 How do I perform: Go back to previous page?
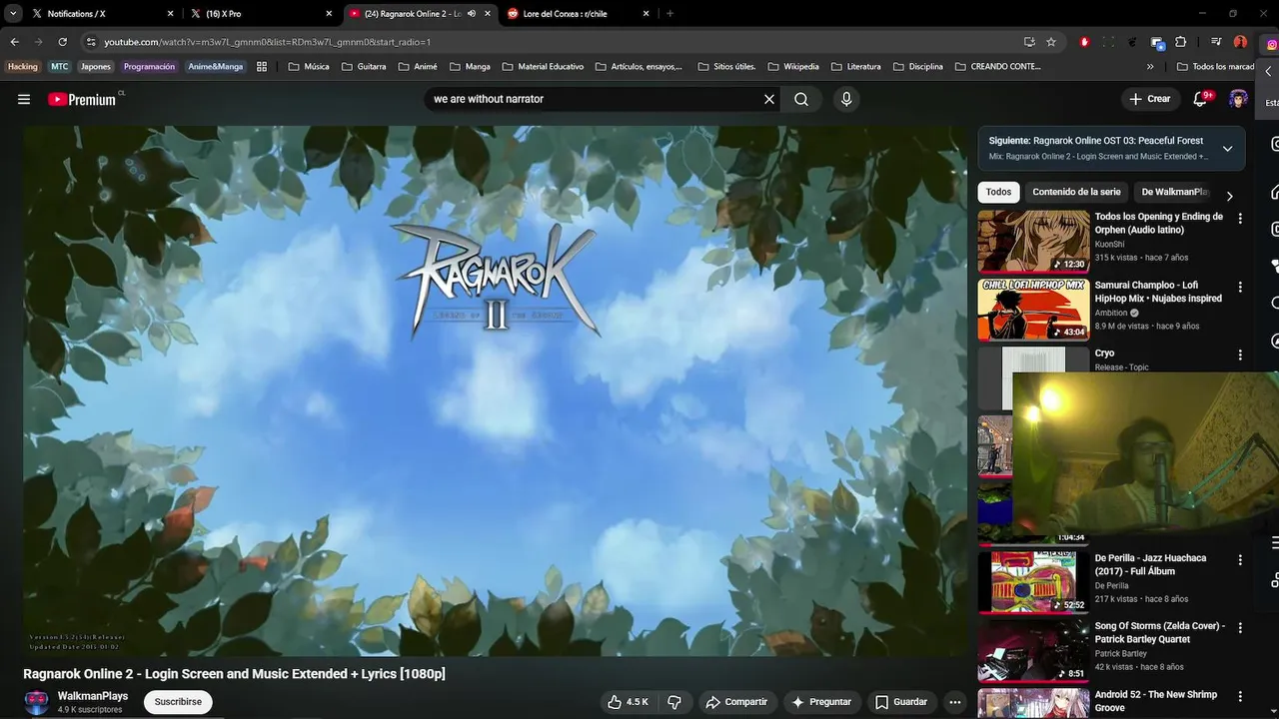(x=14, y=42)
